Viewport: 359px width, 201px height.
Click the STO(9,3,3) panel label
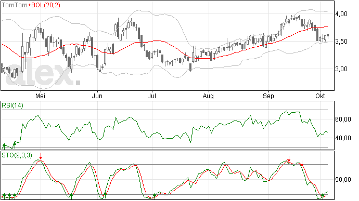tap(17, 155)
